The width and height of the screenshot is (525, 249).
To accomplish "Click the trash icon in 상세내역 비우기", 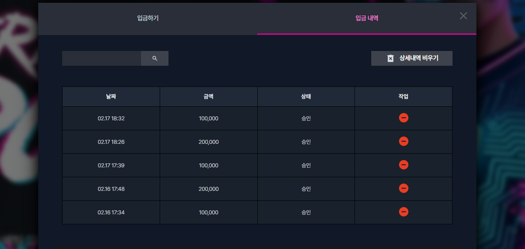I will tap(390, 59).
